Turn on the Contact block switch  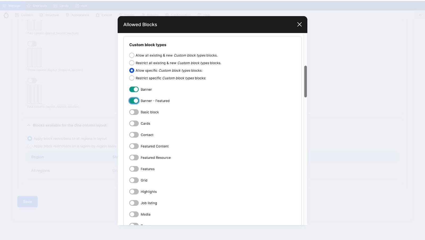point(134,135)
